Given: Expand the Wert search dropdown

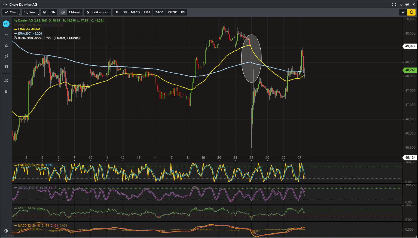Looking at the screenshot, I should tap(30, 12).
